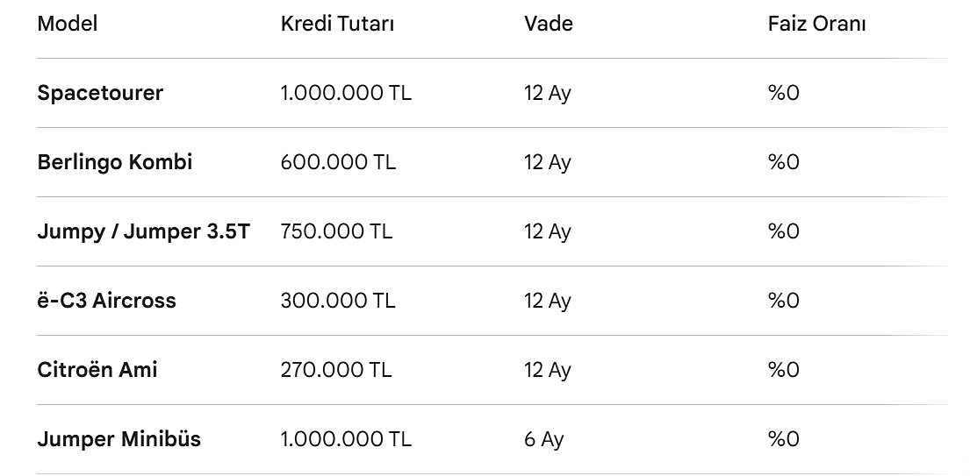Click the ë-C3 Aircross model name
This screenshot has height=476, width=970.
[106, 301]
